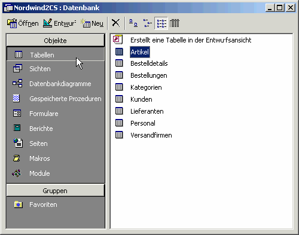This screenshot has height=235, width=299.
Task: Close the Nordwind2CS database window
Action: tap(291, 8)
